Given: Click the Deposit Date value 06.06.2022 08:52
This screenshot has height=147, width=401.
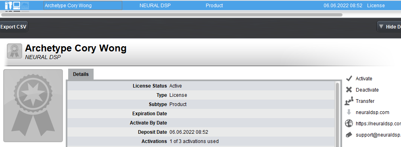Looking at the screenshot, I should pyautogui.click(x=189, y=132).
